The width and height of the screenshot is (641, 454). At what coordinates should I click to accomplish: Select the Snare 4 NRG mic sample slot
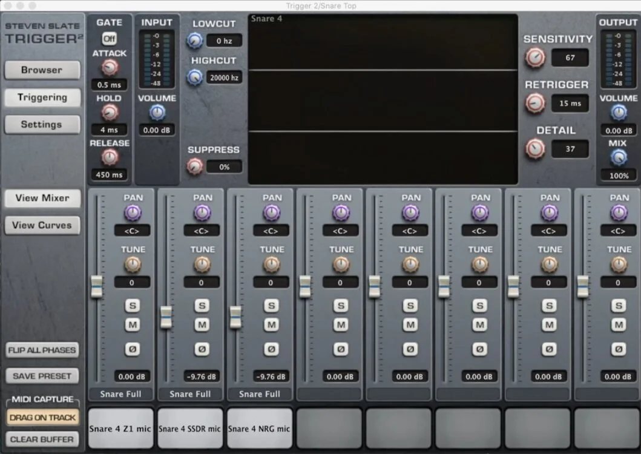[x=259, y=428]
